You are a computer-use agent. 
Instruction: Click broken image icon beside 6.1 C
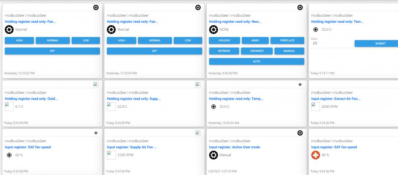coord(9,107)
